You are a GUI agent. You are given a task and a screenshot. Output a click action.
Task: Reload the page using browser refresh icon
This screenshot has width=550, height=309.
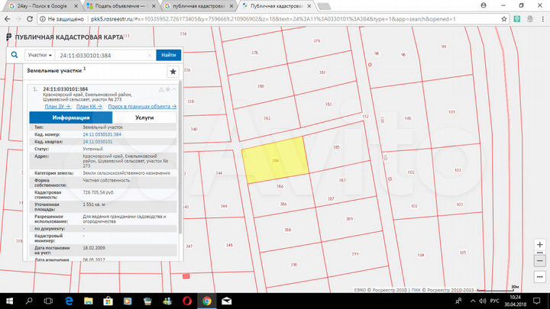pyautogui.click(x=29, y=16)
